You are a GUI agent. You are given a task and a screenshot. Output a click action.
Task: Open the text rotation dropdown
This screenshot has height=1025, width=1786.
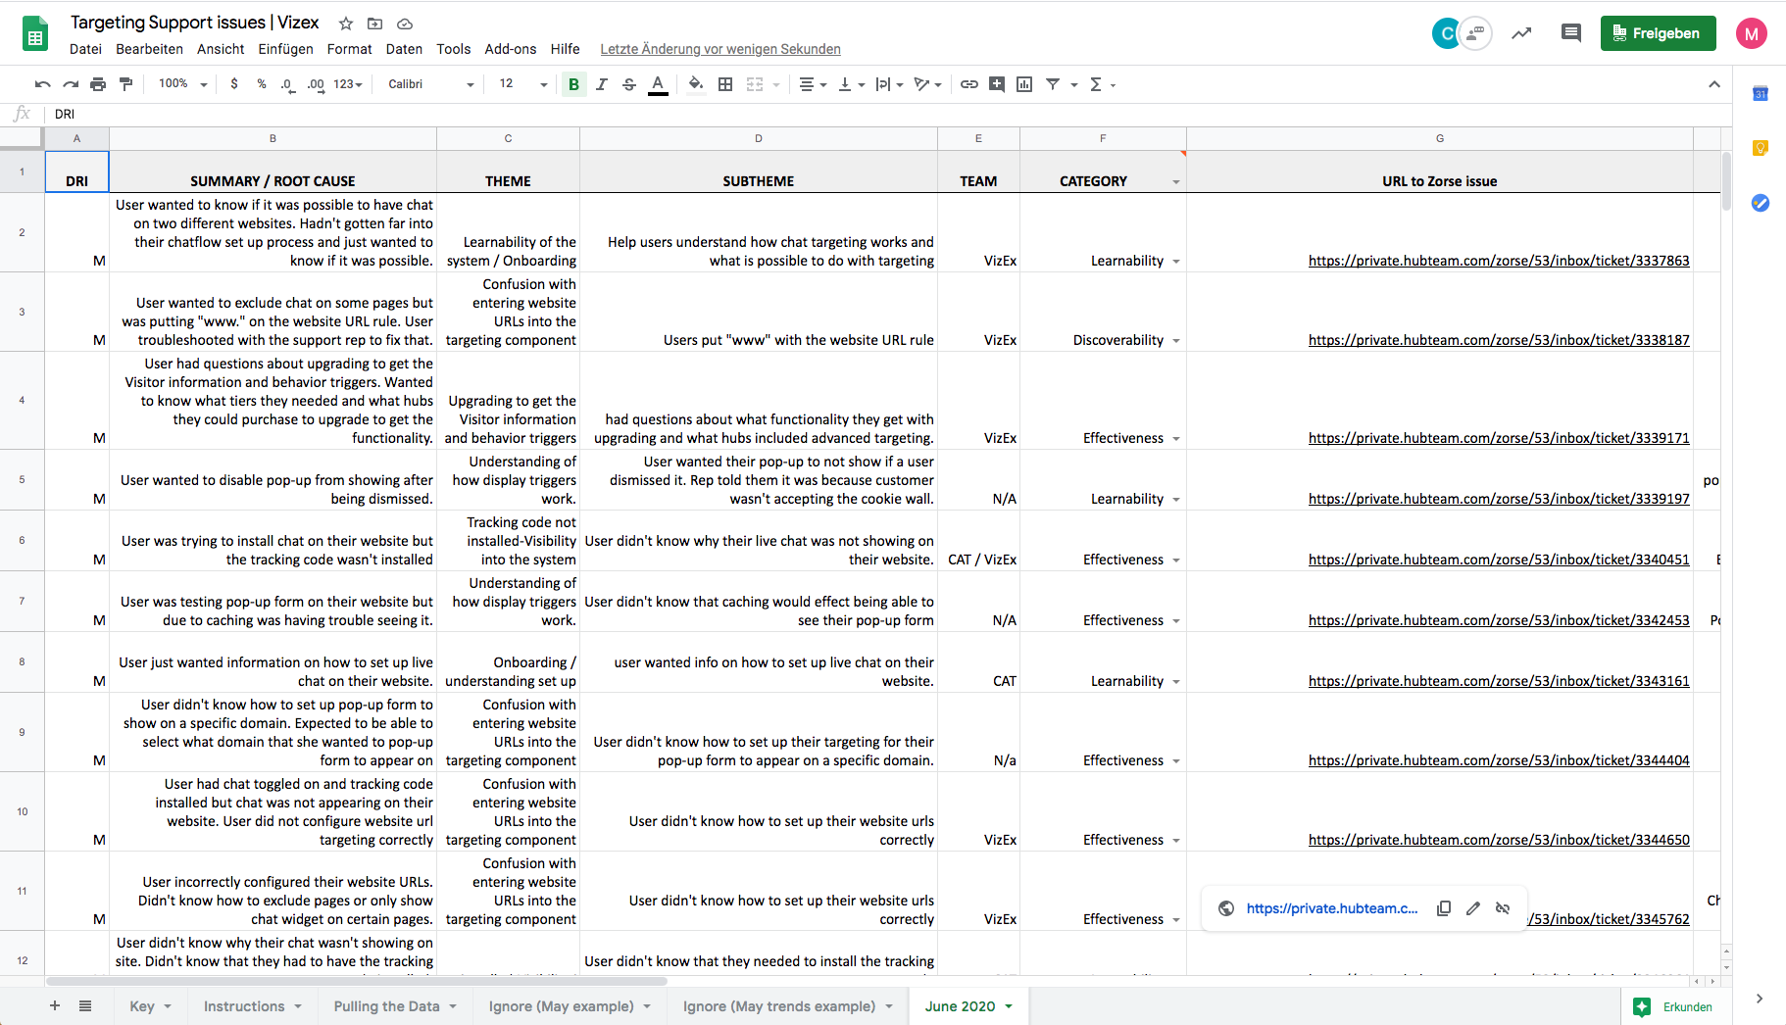927,84
